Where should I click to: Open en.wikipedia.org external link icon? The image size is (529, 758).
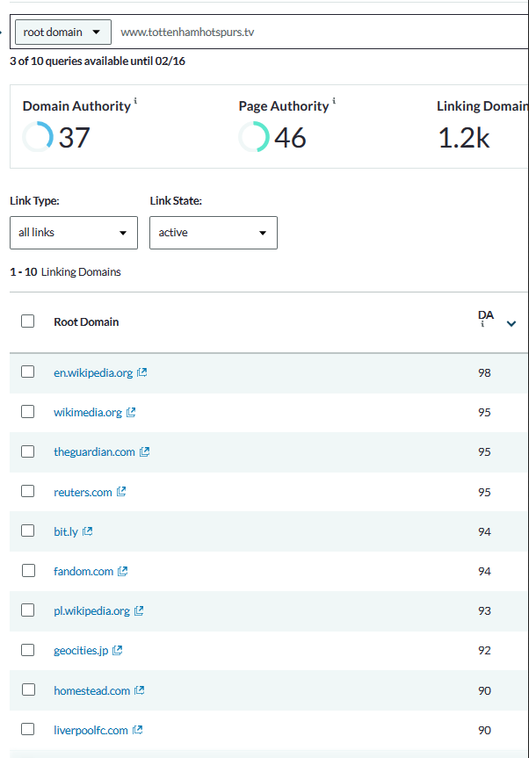pos(142,372)
